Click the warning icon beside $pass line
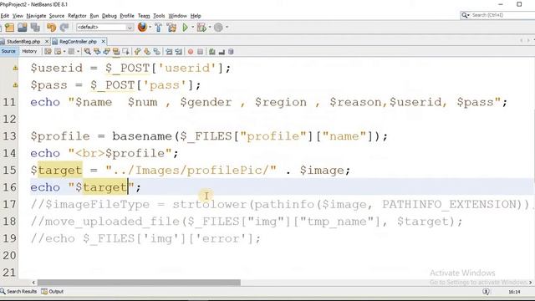The image size is (535, 301). tap(15, 85)
